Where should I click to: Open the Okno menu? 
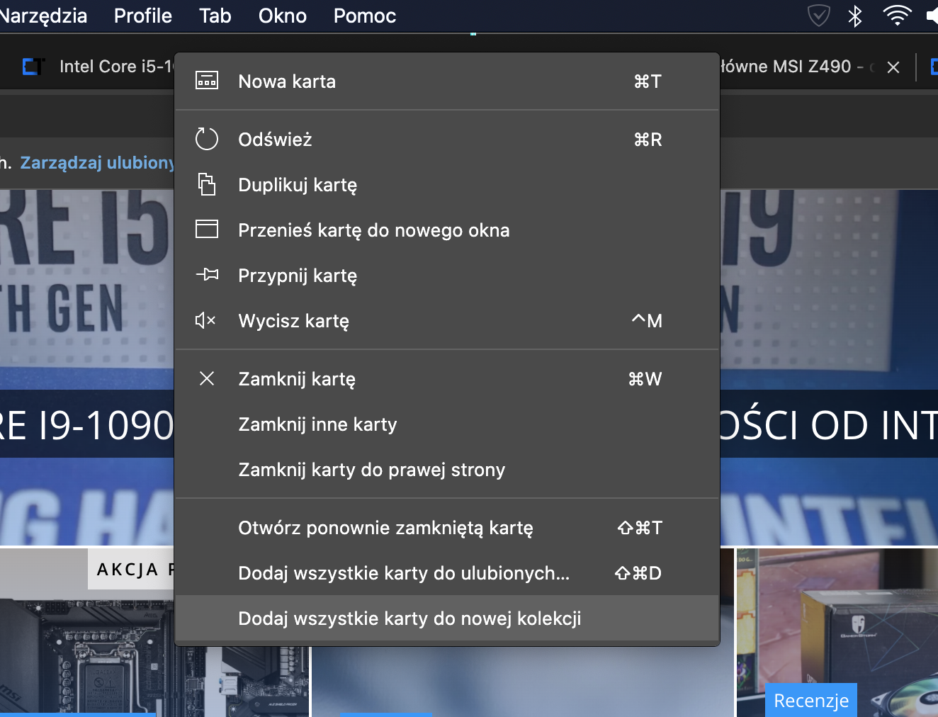pos(283,16)
